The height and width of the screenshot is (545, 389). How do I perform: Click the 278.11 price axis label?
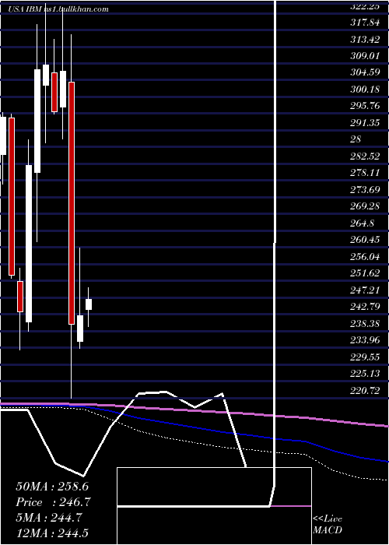point(365,173)
